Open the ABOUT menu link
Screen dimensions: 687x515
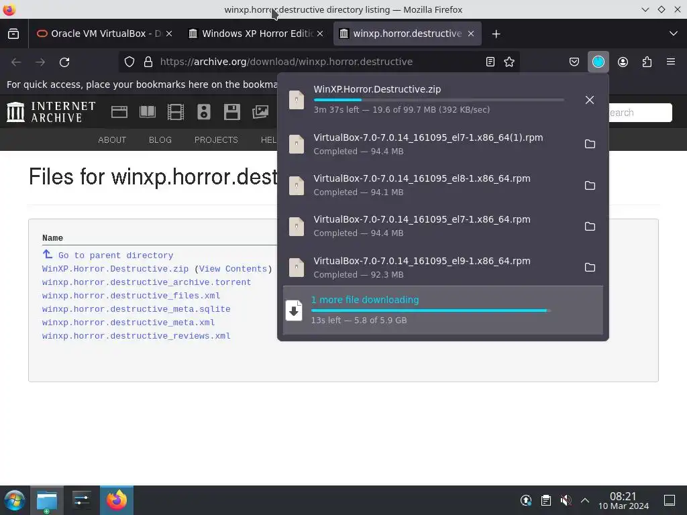coord(112,139)
